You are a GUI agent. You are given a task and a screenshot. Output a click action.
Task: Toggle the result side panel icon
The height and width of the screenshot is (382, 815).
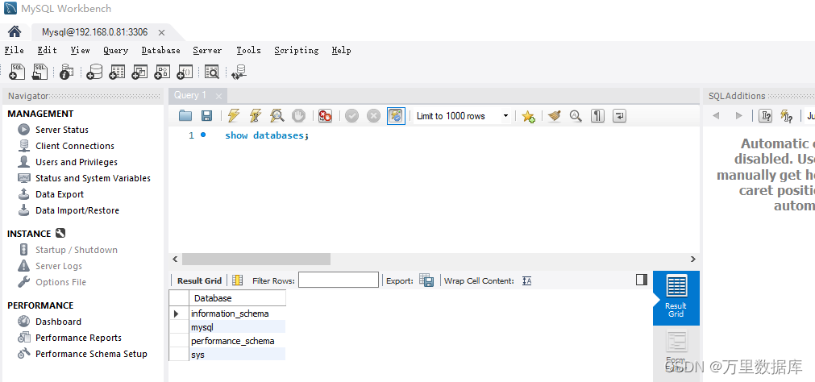click(642, 280)
